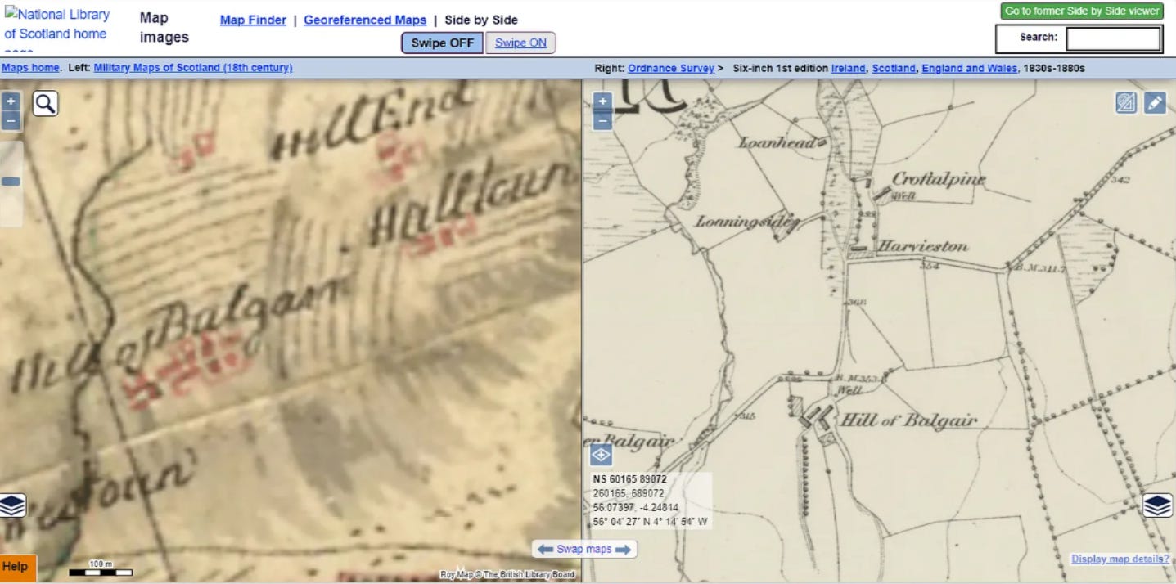Click Harvieston label on the right map

coord(923,246)
